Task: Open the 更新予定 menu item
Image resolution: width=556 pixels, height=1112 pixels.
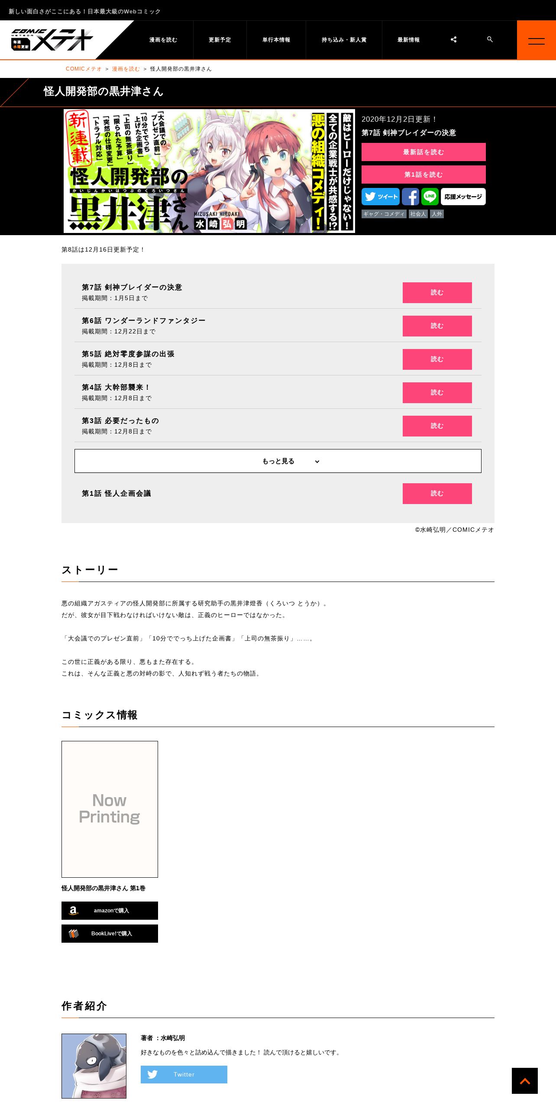Action: (220, 40)
